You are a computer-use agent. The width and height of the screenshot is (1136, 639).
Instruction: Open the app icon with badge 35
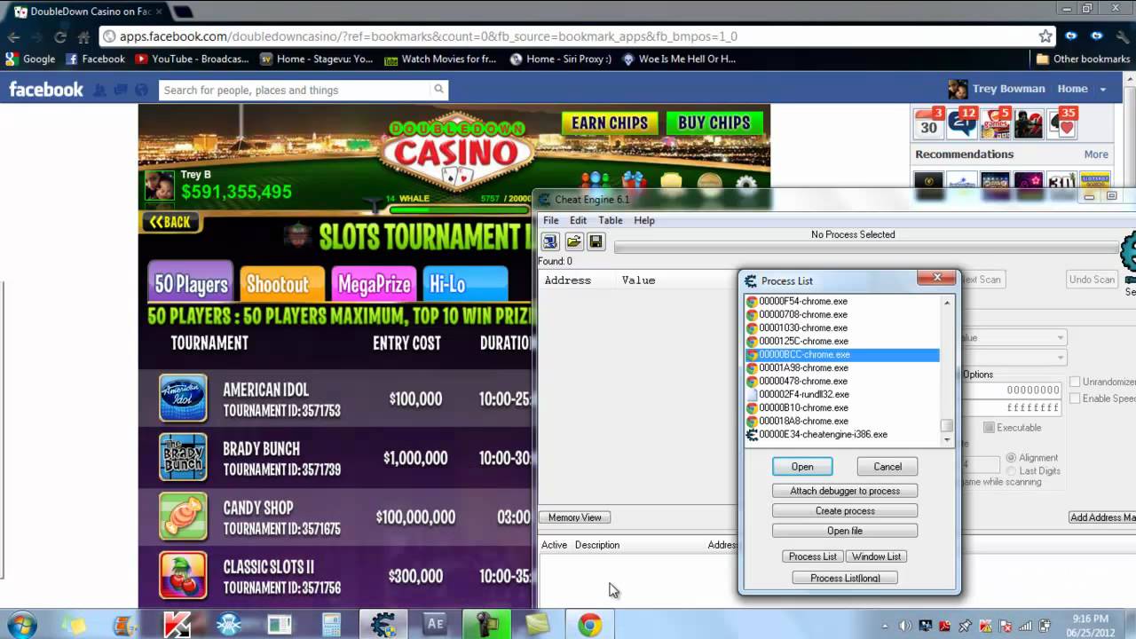[1062, 124]
